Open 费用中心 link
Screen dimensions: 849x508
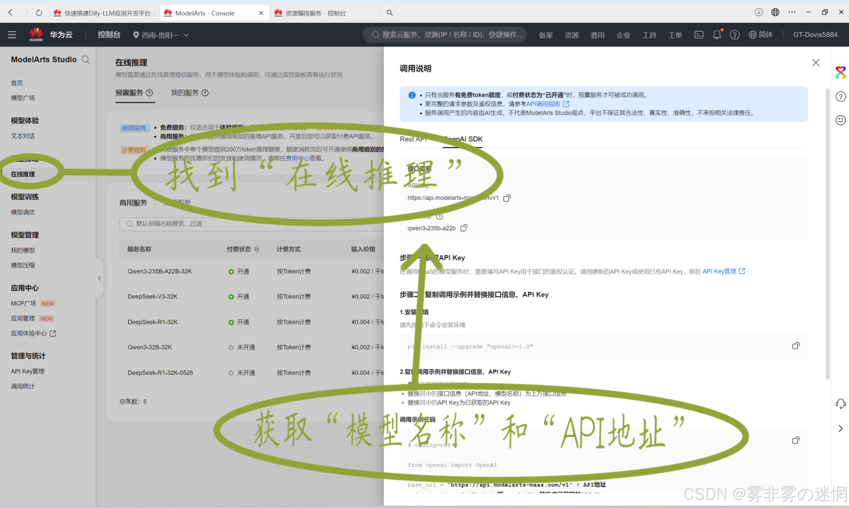tap(297, 158)
